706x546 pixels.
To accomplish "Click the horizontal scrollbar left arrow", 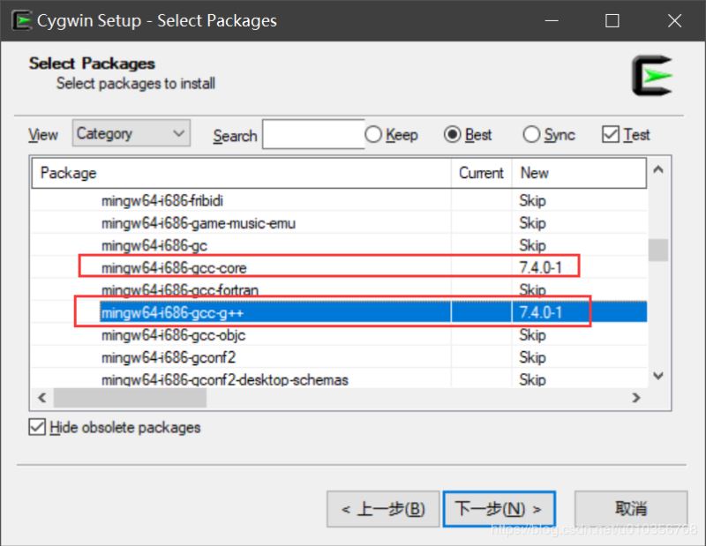I will (41, 398).
